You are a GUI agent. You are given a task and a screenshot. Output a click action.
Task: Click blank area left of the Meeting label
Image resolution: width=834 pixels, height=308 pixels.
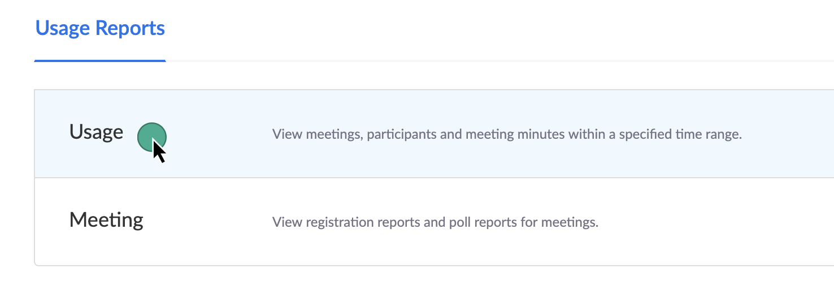click(52, 221)
